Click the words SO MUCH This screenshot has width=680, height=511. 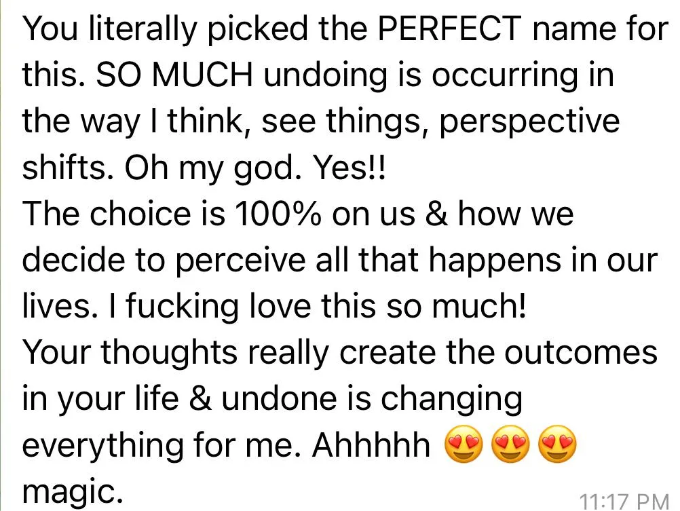[x=174, y=74]
